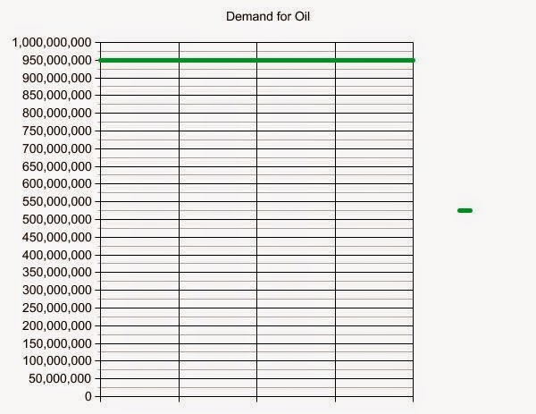Click the 550,000,000 axis label
536x414 pixels.
coord(57,201)
